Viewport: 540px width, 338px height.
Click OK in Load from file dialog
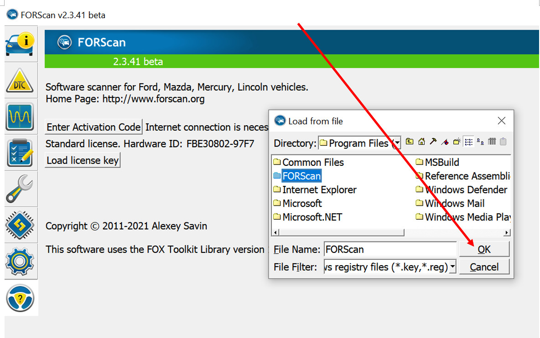pyautogui.click(x=484, y=249)
